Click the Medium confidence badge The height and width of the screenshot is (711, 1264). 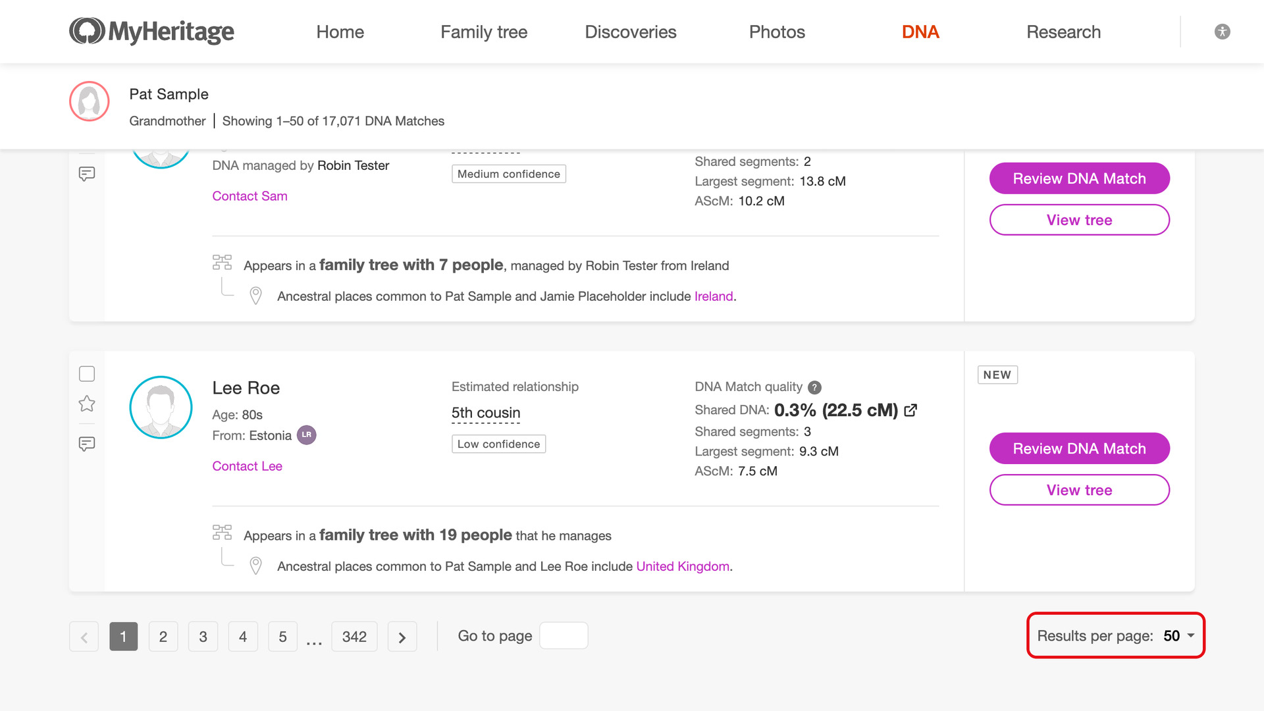[508, 174]
